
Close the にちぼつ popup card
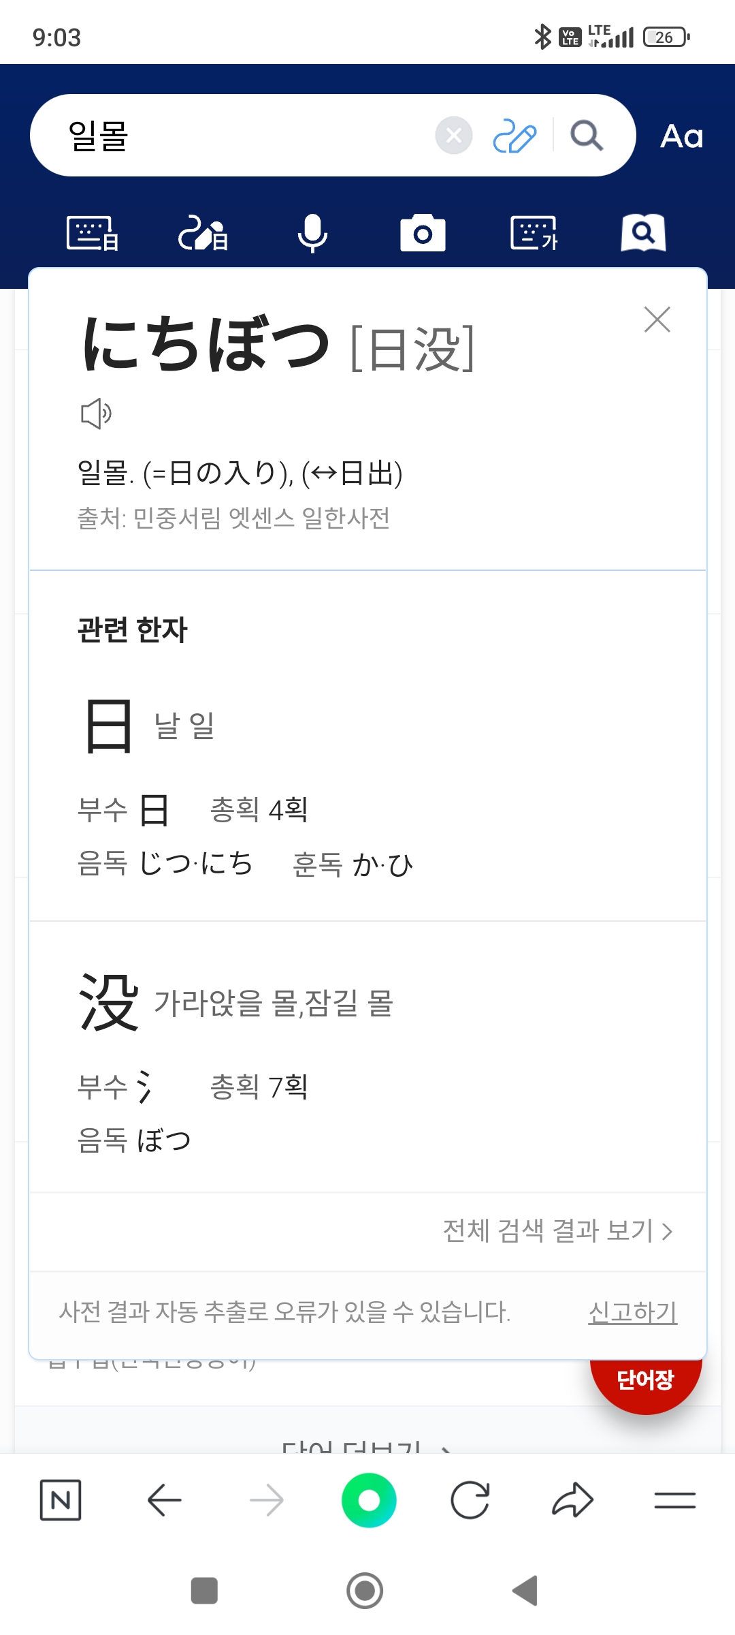coord(657,320)
